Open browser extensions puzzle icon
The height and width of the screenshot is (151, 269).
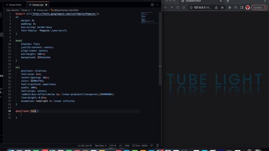[230, 8]
